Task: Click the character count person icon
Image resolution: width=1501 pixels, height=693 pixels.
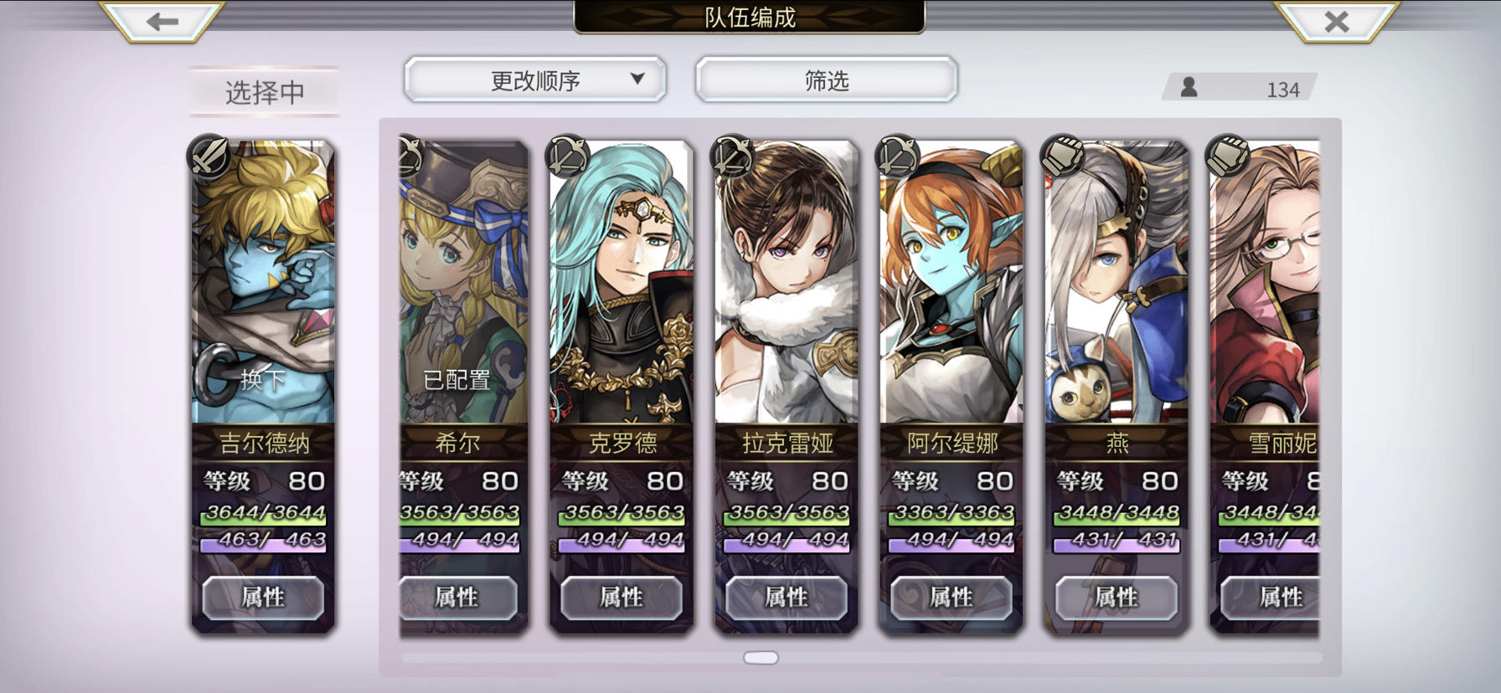Action: (x=1189, y=87)
